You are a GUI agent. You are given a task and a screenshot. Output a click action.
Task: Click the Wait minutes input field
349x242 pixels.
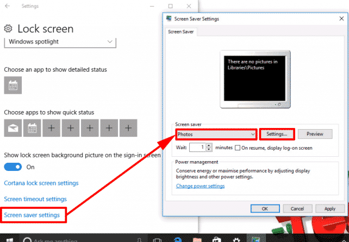click(198, 148)
